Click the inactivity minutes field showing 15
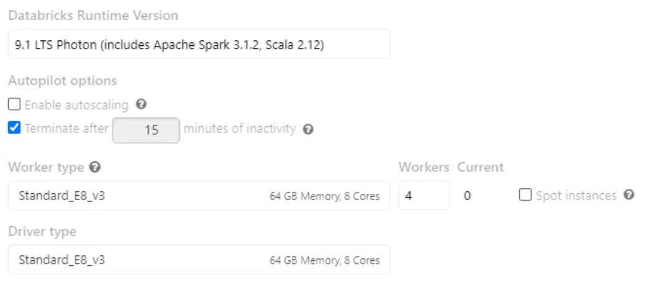 146,130
